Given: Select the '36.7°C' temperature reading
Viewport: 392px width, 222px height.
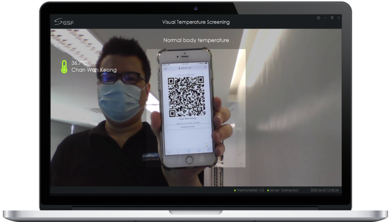Looking at the screenshot, I should pos(79,63).
